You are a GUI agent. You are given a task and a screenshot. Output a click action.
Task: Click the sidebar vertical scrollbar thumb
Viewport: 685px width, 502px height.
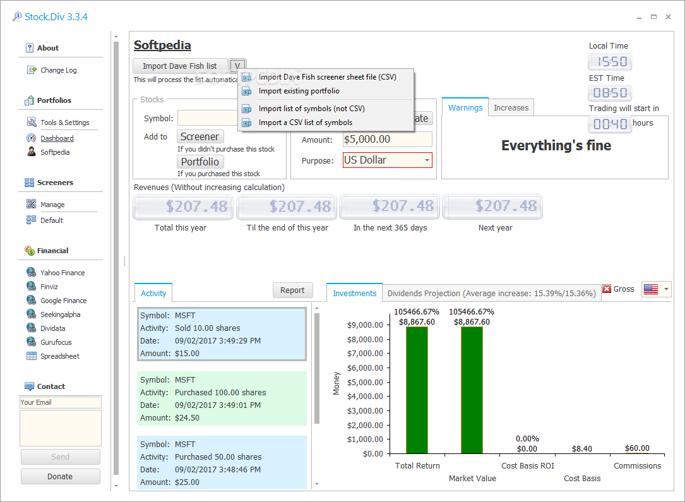tap(116, 258)
